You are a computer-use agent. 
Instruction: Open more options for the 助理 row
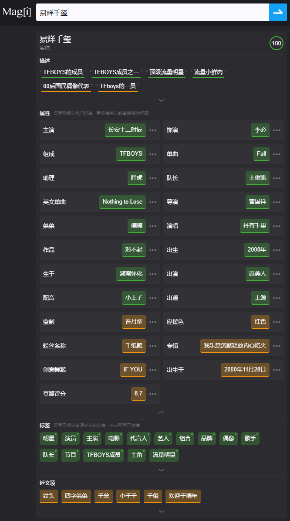pyautogui.click(x=153, y=178)
